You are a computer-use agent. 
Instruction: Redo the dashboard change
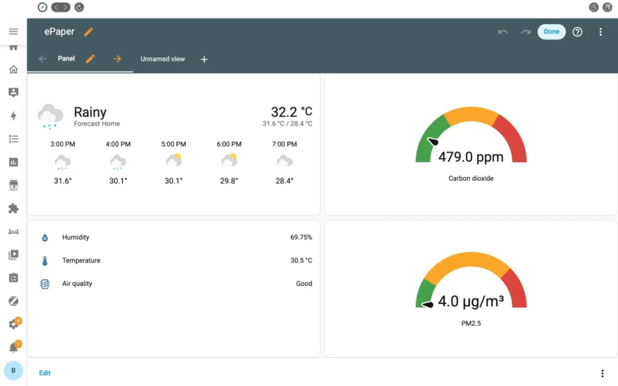tap(526, 31)
